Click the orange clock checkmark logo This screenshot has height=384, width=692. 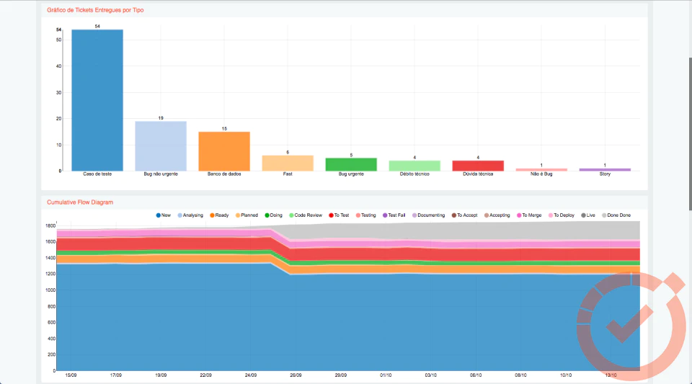click(631, 326)
